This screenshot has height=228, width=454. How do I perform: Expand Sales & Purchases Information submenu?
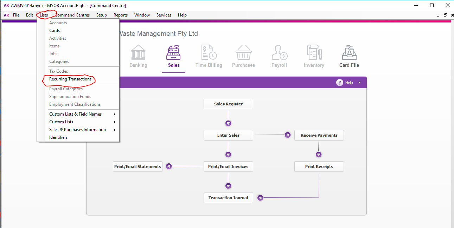114,130
